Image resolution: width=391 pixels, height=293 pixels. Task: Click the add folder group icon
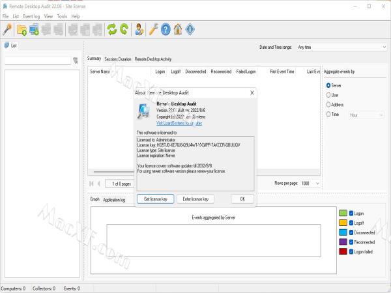click(22, 29)
